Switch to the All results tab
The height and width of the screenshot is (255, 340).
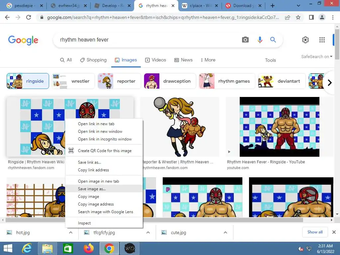click(x=66, y=60)
